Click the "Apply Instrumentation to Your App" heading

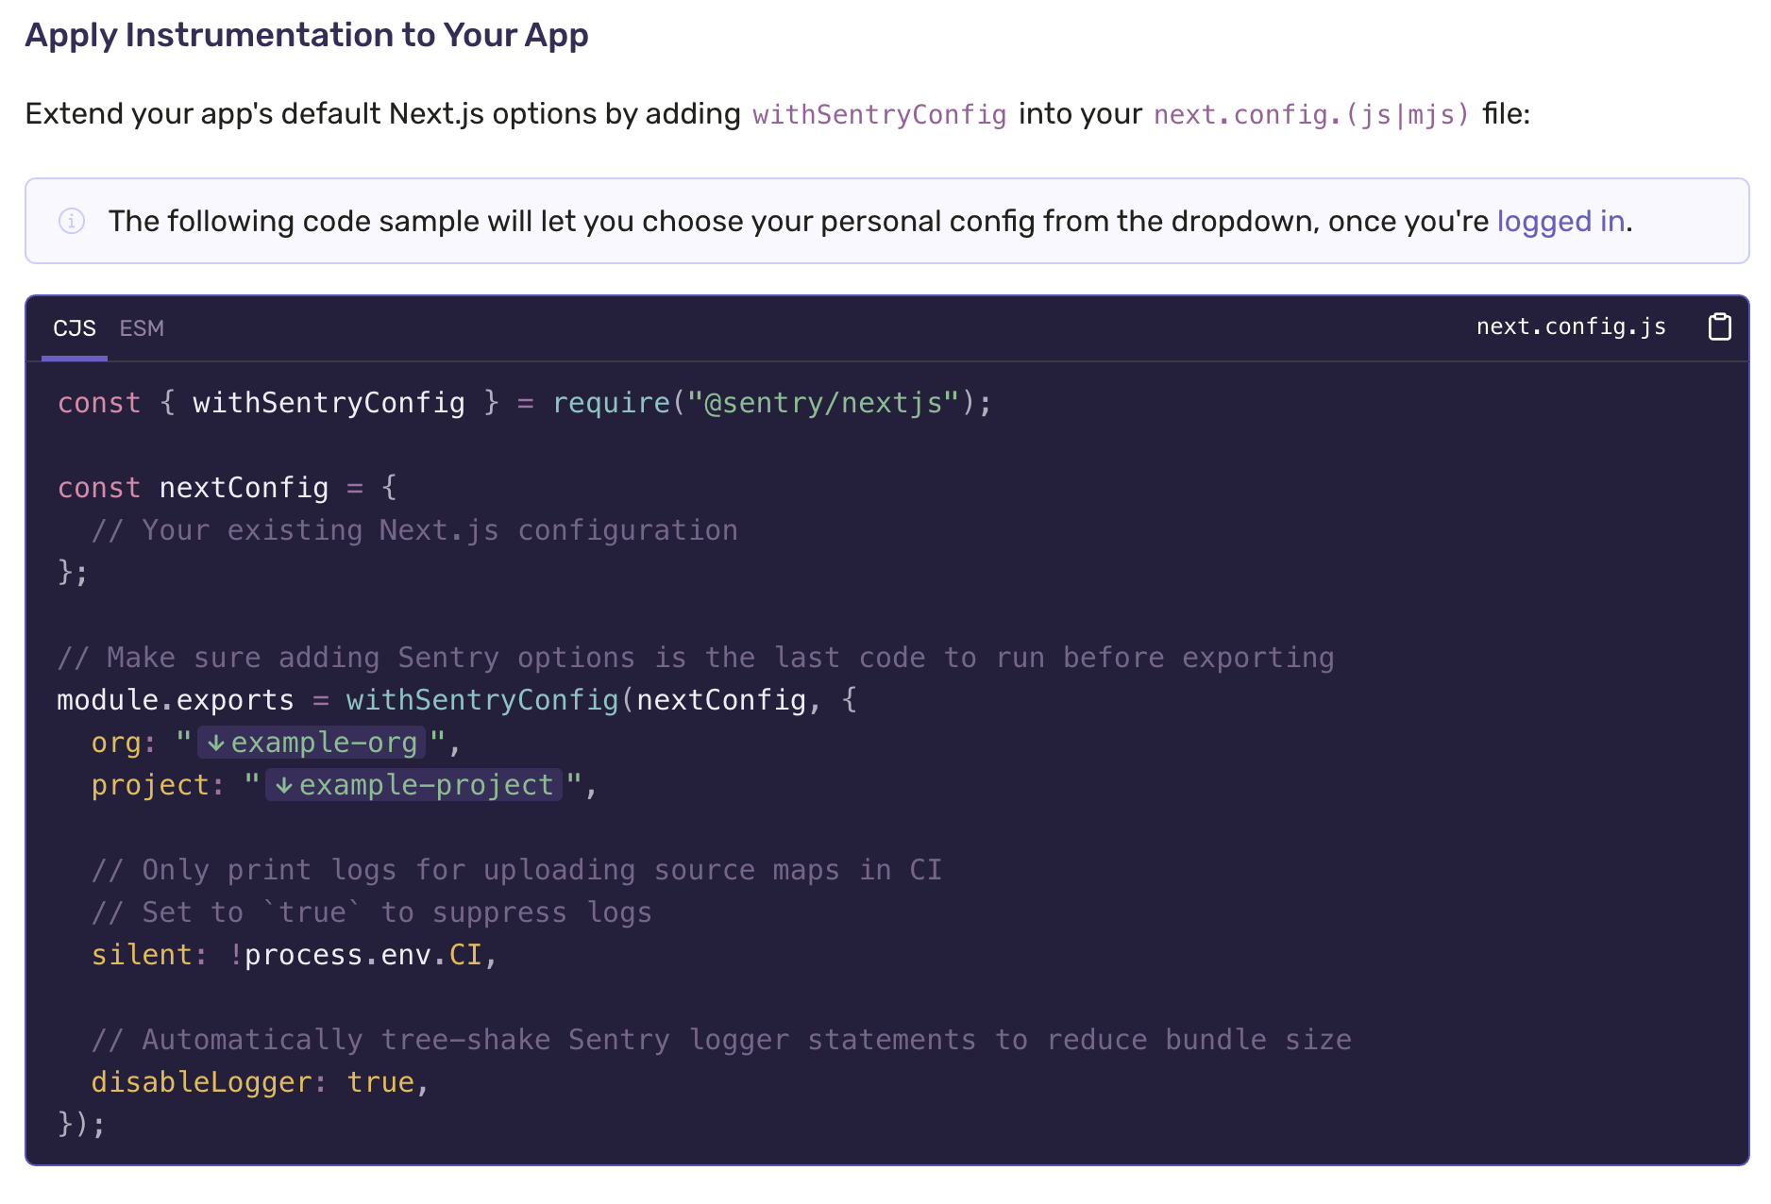(307, 35)
